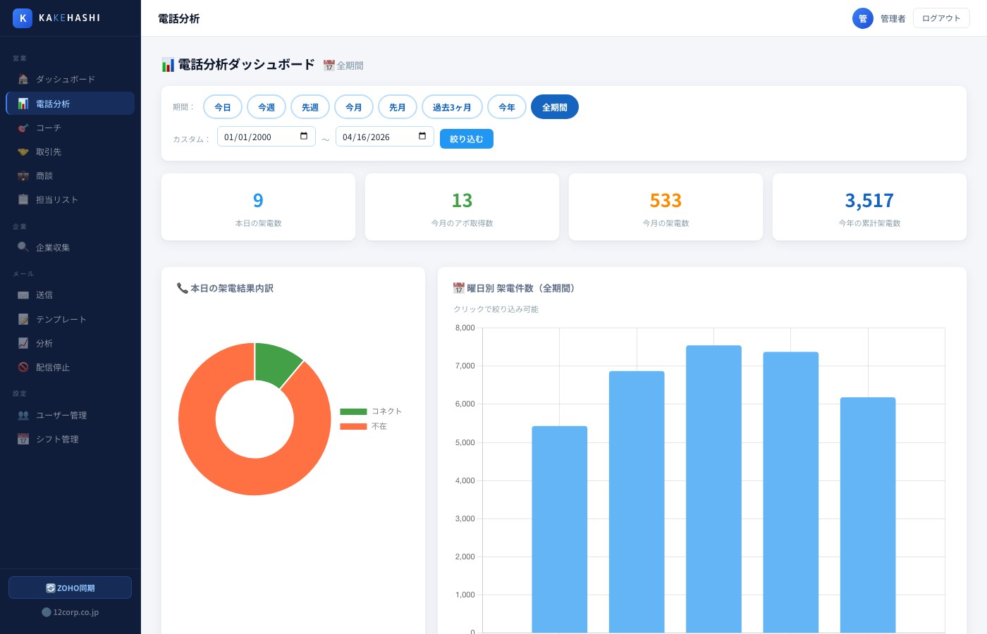Open the ダッシュボード home icon

(x=23, y=79)
